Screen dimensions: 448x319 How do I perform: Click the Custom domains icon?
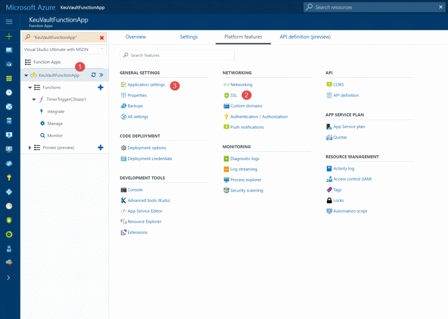(226, 106)
